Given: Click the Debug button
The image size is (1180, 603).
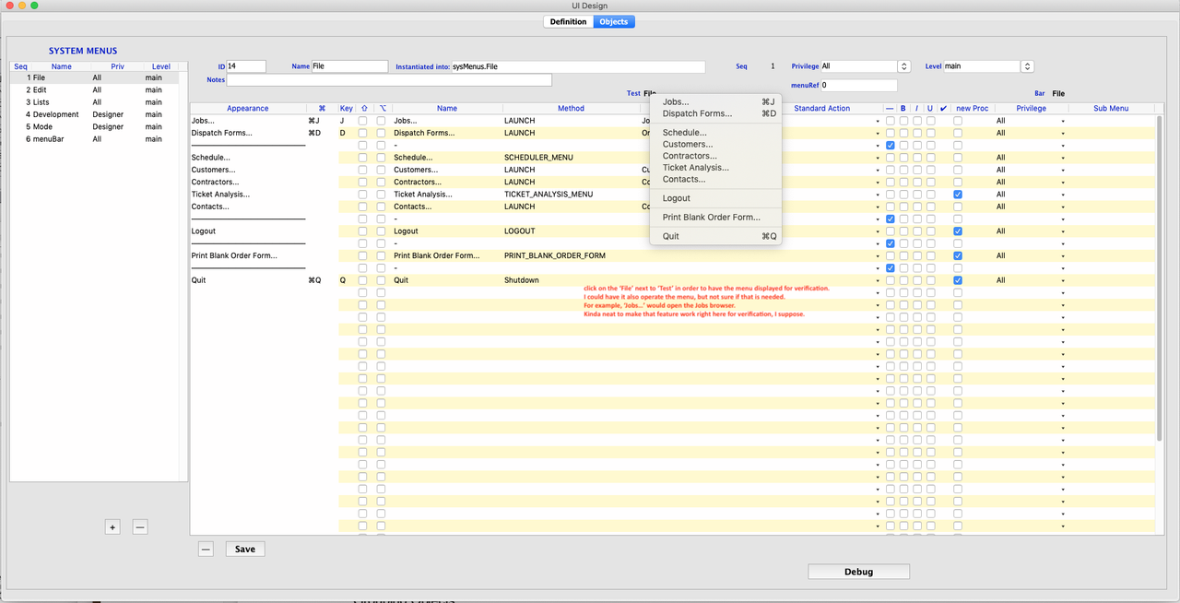Looking at the screenshot, I should point(858,572).
